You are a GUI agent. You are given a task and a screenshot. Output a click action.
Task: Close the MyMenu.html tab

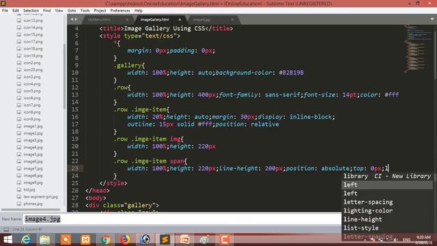point(127,20)
